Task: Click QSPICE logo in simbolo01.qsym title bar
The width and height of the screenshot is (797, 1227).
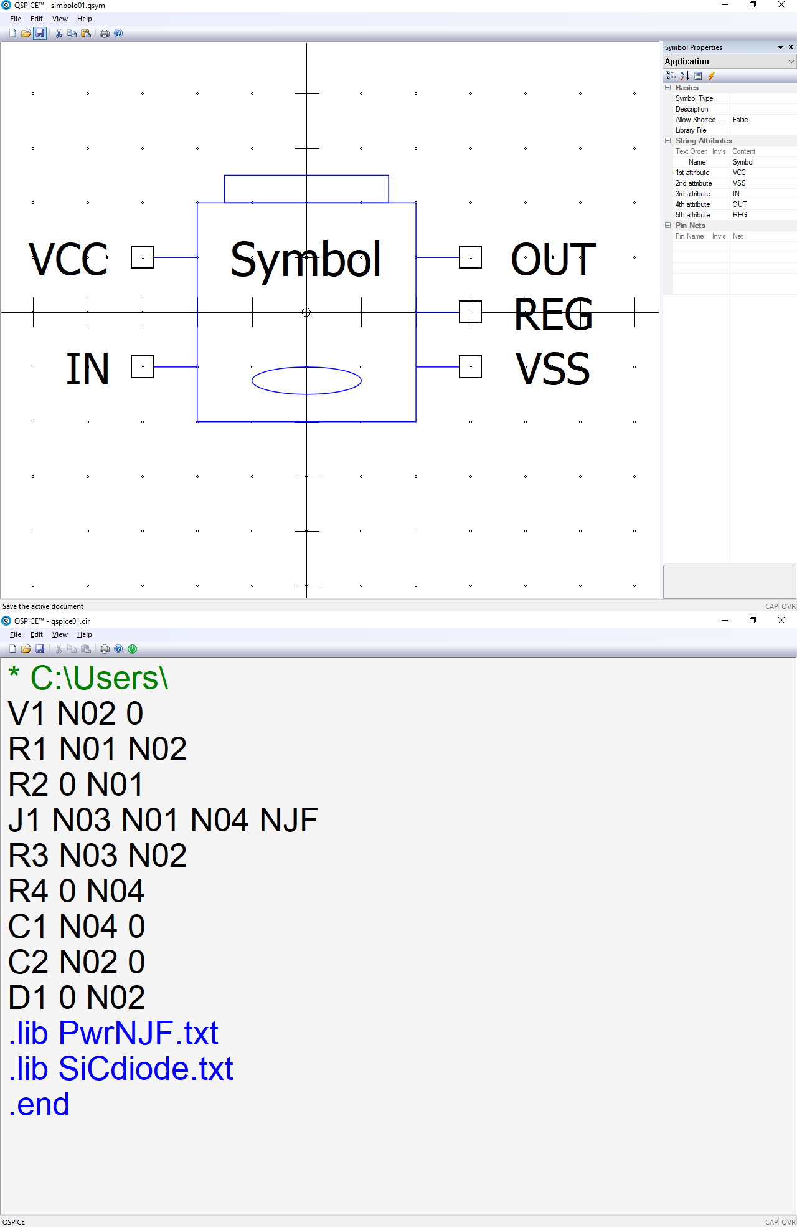Action: point(6,5)
